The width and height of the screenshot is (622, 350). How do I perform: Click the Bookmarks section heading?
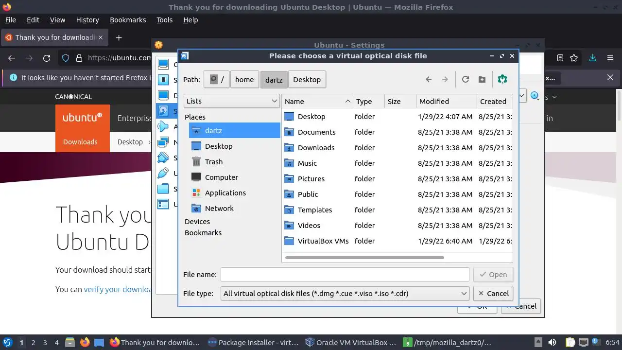(203, 233)
